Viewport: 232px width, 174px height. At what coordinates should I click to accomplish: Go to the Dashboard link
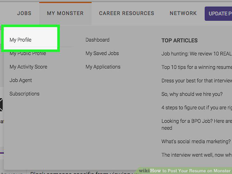pyautogui.click(x=98, y=40)
